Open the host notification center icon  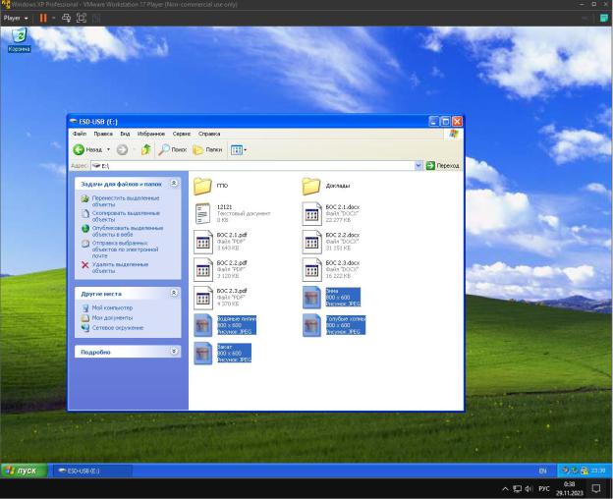595,488
